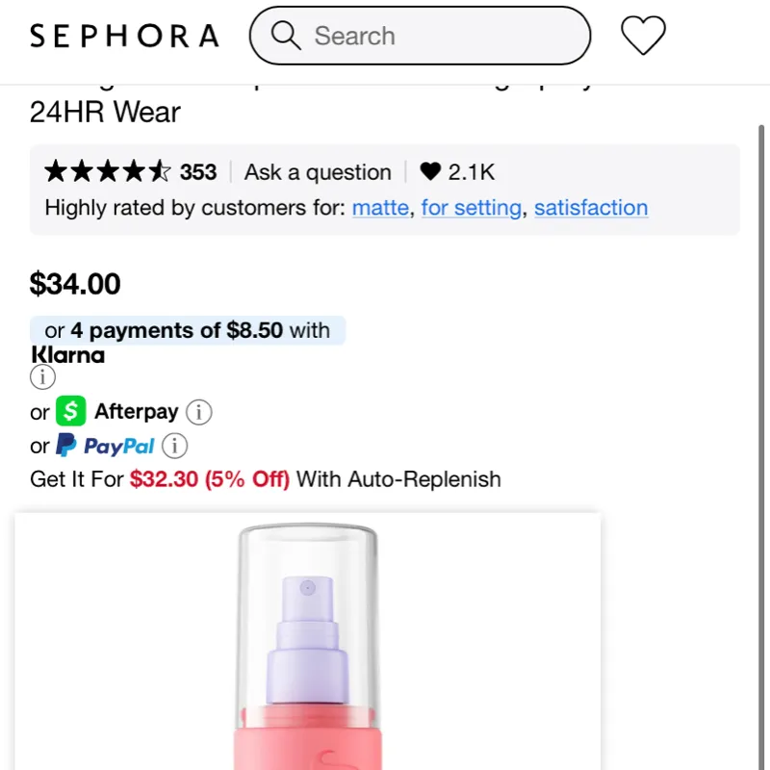Click the $32.30 (5% Off) Auto-Replenish text
The width and height of the screenshot is (770, 770).
click(x=210, y=478)
